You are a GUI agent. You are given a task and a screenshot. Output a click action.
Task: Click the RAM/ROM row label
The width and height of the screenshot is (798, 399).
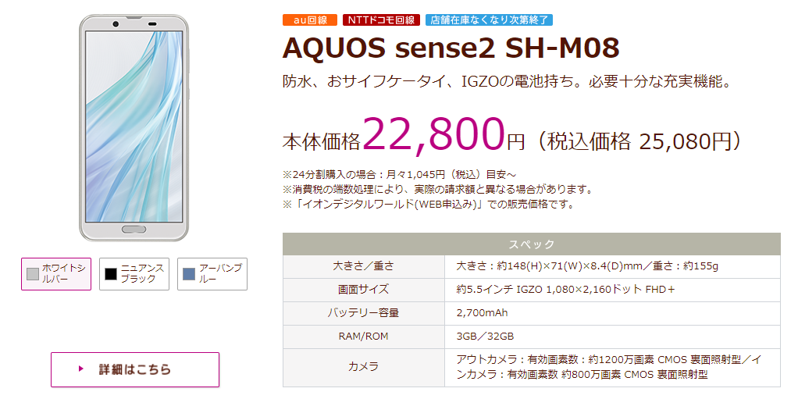363,337
